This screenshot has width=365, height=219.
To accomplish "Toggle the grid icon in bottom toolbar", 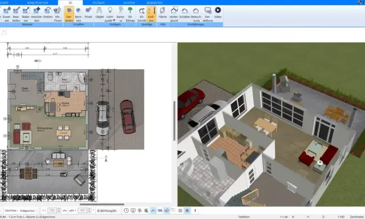I will point(180,210).
